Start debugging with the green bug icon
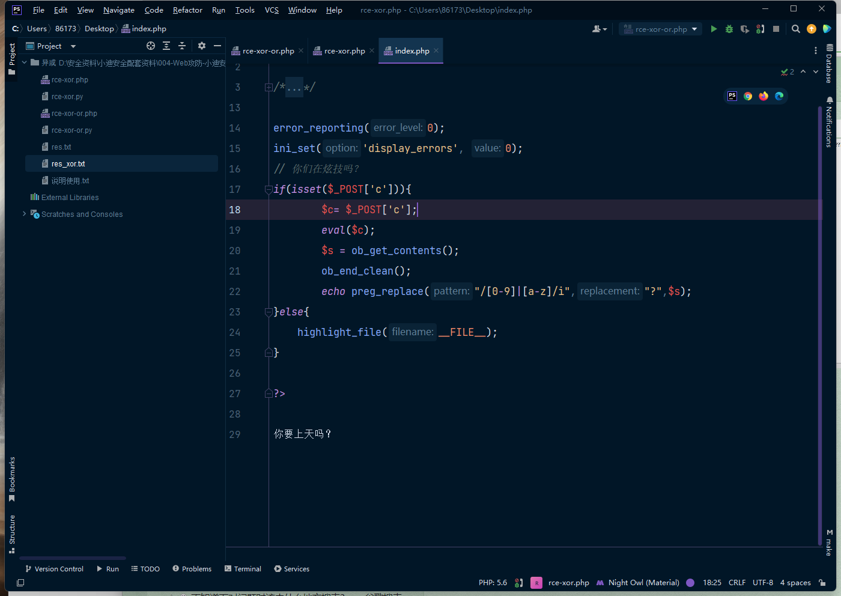The image size is (841, 596). pos(729,29)
